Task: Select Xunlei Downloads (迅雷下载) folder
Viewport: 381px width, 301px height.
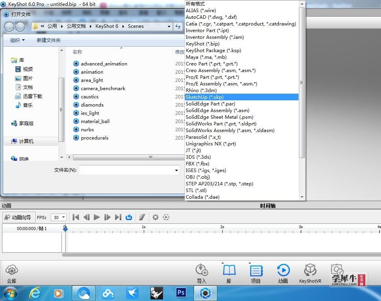Action: (28, 96)
